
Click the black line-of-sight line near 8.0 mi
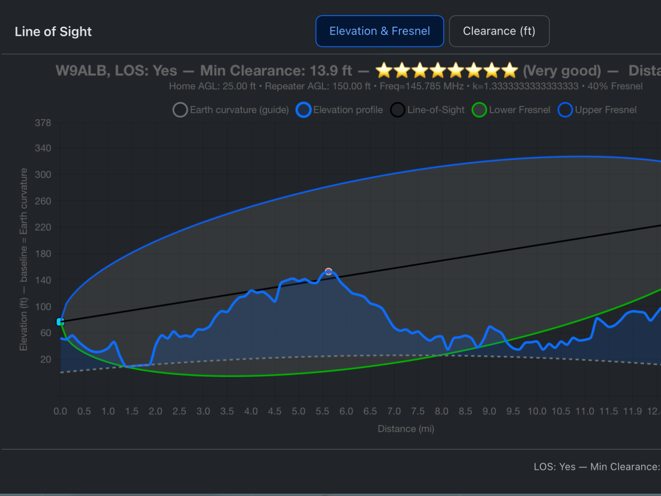441,261
